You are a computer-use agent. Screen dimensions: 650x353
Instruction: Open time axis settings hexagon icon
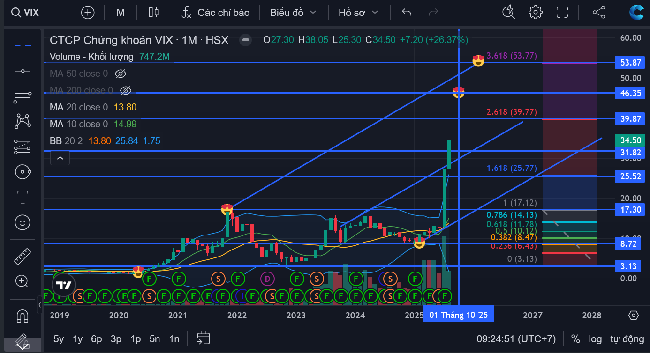[x=634, y=315]
